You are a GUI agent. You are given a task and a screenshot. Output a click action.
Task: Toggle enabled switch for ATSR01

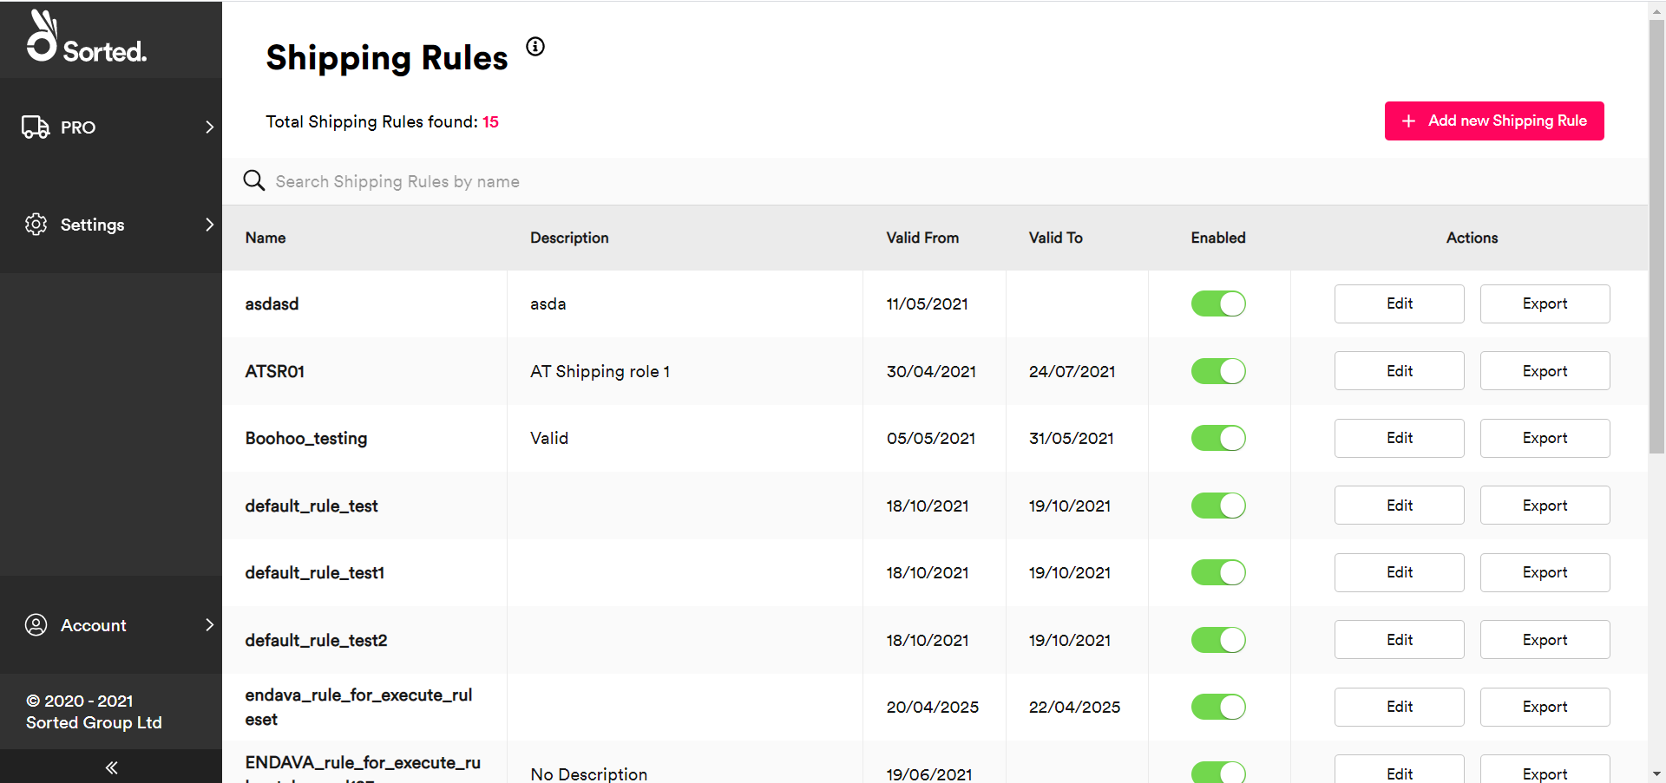click(x=1218, y=371)
